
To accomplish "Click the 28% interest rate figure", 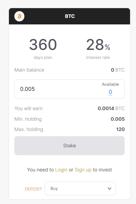I will [x=98, y=45].
